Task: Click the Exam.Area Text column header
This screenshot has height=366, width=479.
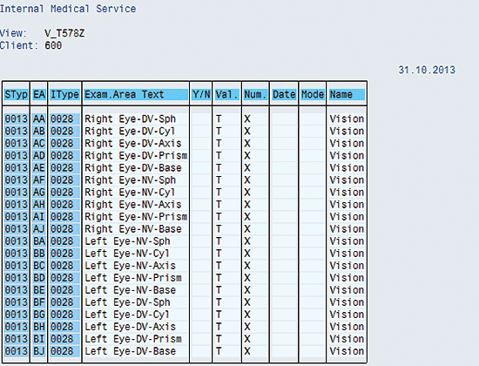Action: [x=136, y=94]
